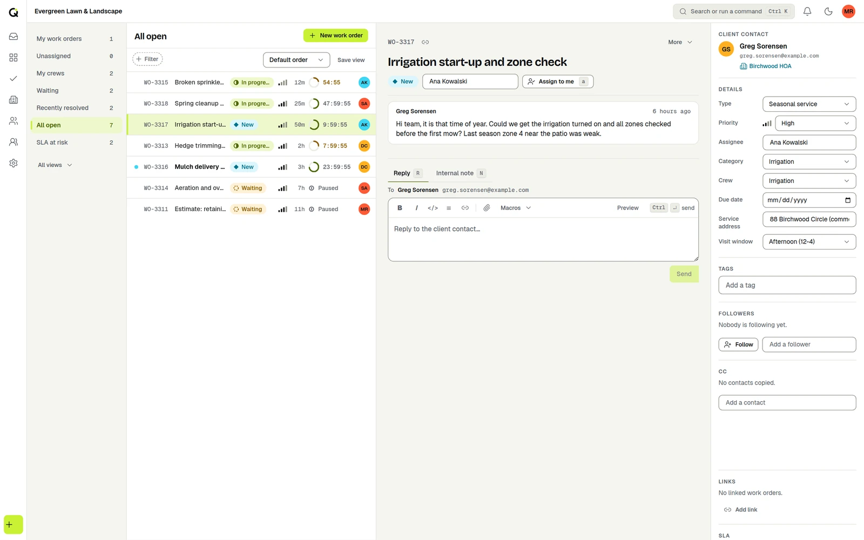
Task: Open the Category dropdown in Details
Action: pyautogui.click(x=809, y=161)
